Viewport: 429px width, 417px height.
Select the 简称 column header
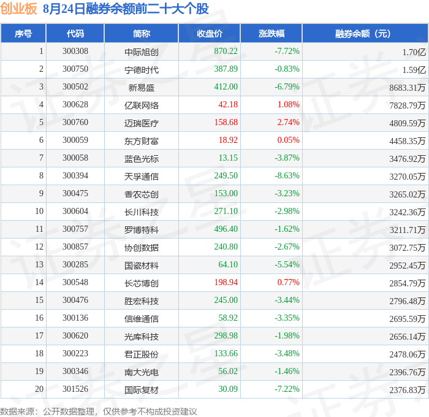pyautogui.click(x=142, y=33)
